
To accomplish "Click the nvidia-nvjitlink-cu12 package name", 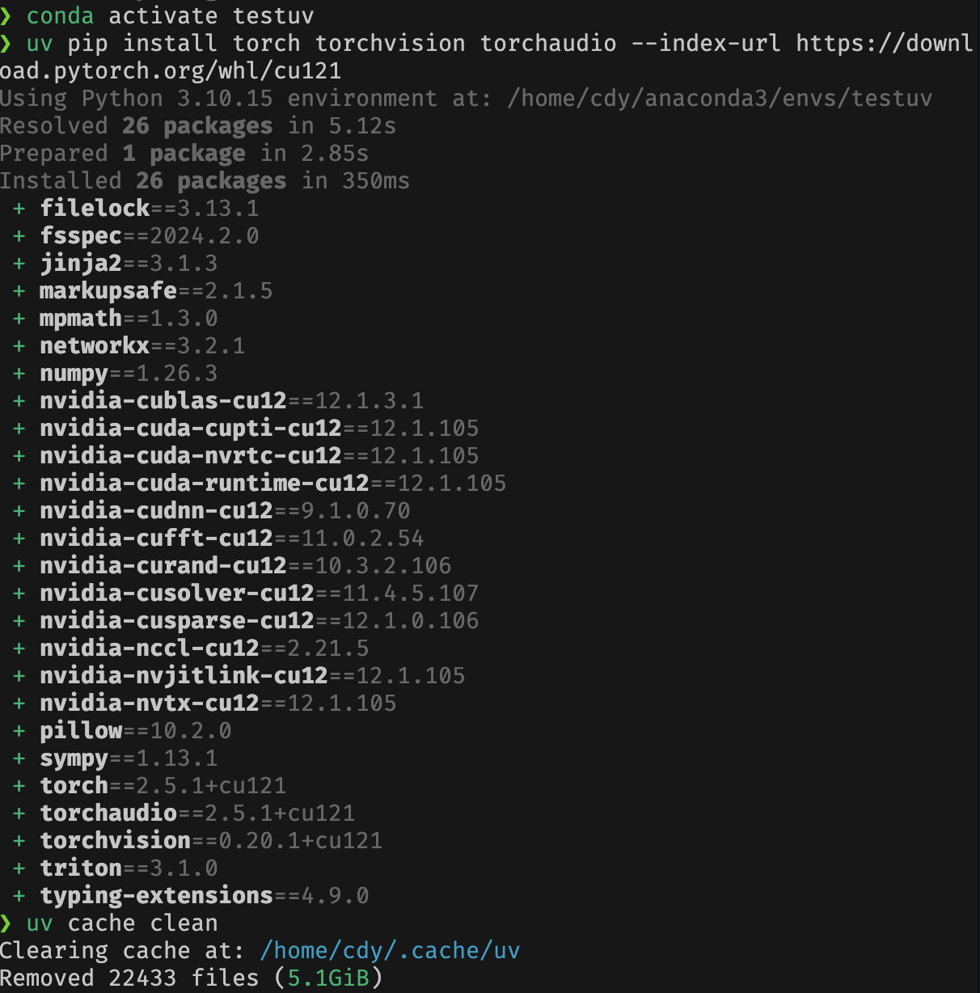I will point(184,676).
